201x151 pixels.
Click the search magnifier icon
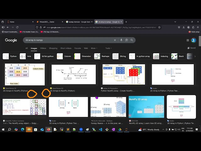tap(132, 40)
